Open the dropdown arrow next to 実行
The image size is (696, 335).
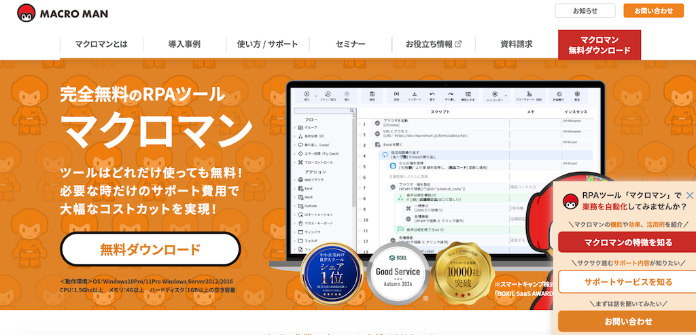[x=316, y=95]
